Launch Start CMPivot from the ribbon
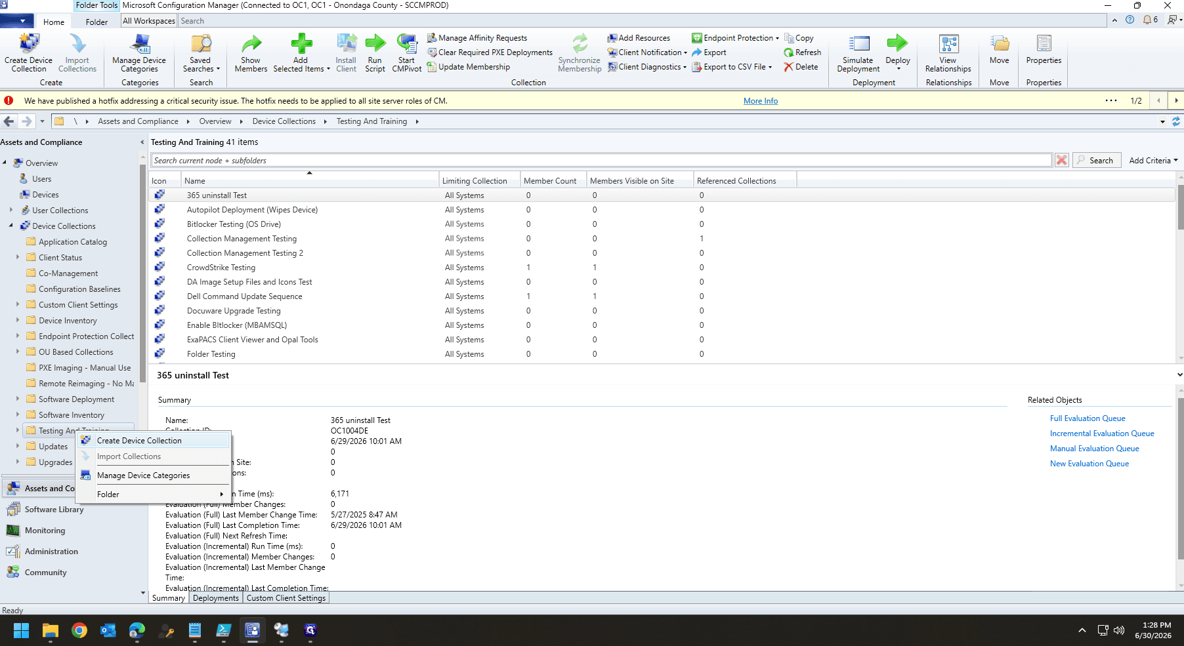1184x646 pixels. 407,52
